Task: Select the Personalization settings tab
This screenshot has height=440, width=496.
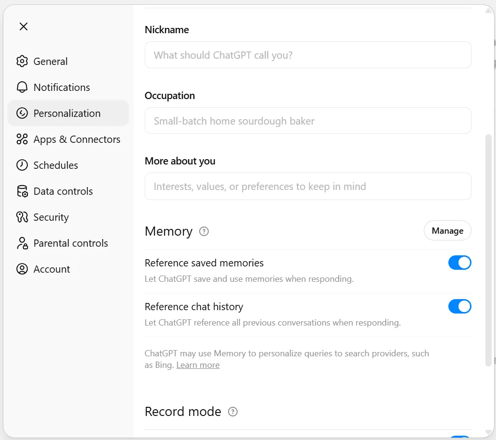Action: coord(68,113)
